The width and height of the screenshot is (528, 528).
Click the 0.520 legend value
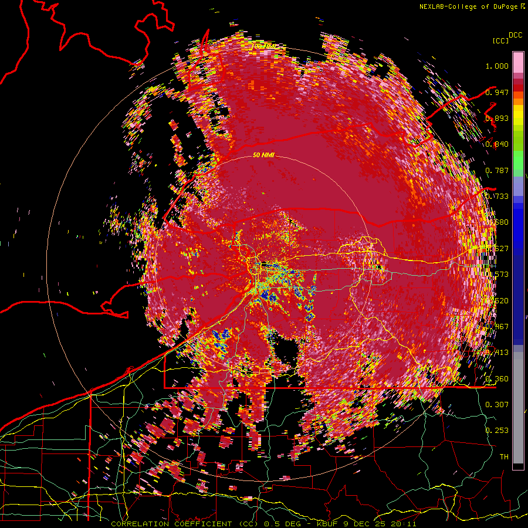(x=497, y=300)
